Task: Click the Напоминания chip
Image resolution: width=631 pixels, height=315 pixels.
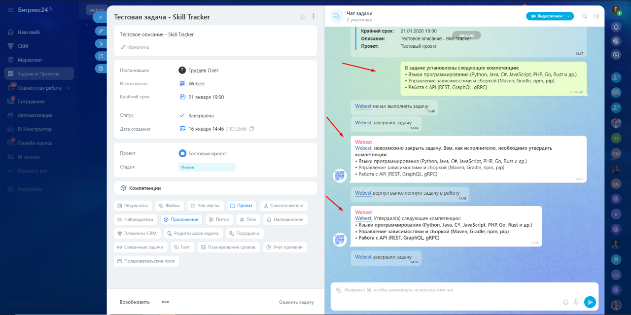Action: point(285,219)
